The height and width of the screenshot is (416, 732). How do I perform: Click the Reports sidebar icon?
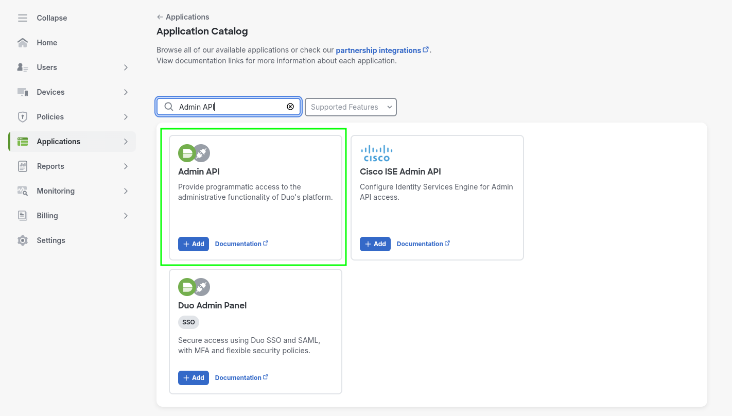23,166
